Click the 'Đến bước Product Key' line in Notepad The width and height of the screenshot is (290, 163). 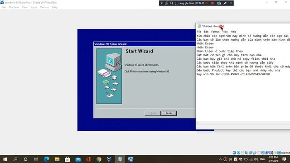[238, 70]
